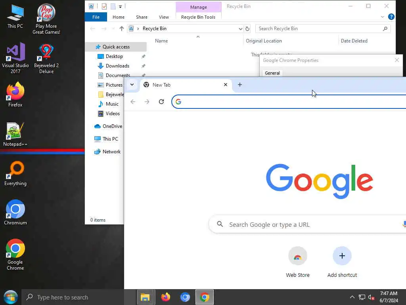Click the Original Location column header
The width and height of the screenshot is (406, 305).
264,41
